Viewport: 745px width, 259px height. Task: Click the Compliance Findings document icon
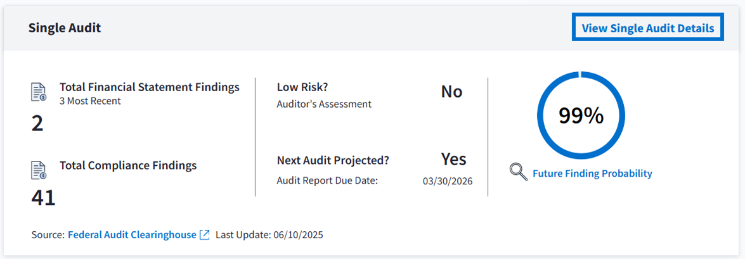click(x=39, y=170)
